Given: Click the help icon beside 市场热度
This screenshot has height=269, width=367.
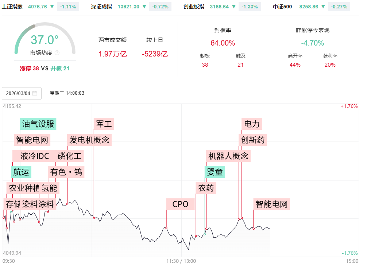Looking at the screenshot, I should click(x=57, y=53).
